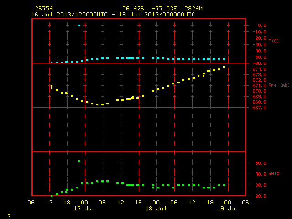Image resolution: width=292 pixels, height=219 pixels.
Task: Click the station ID 26754 label
Action: click(44, 9)
